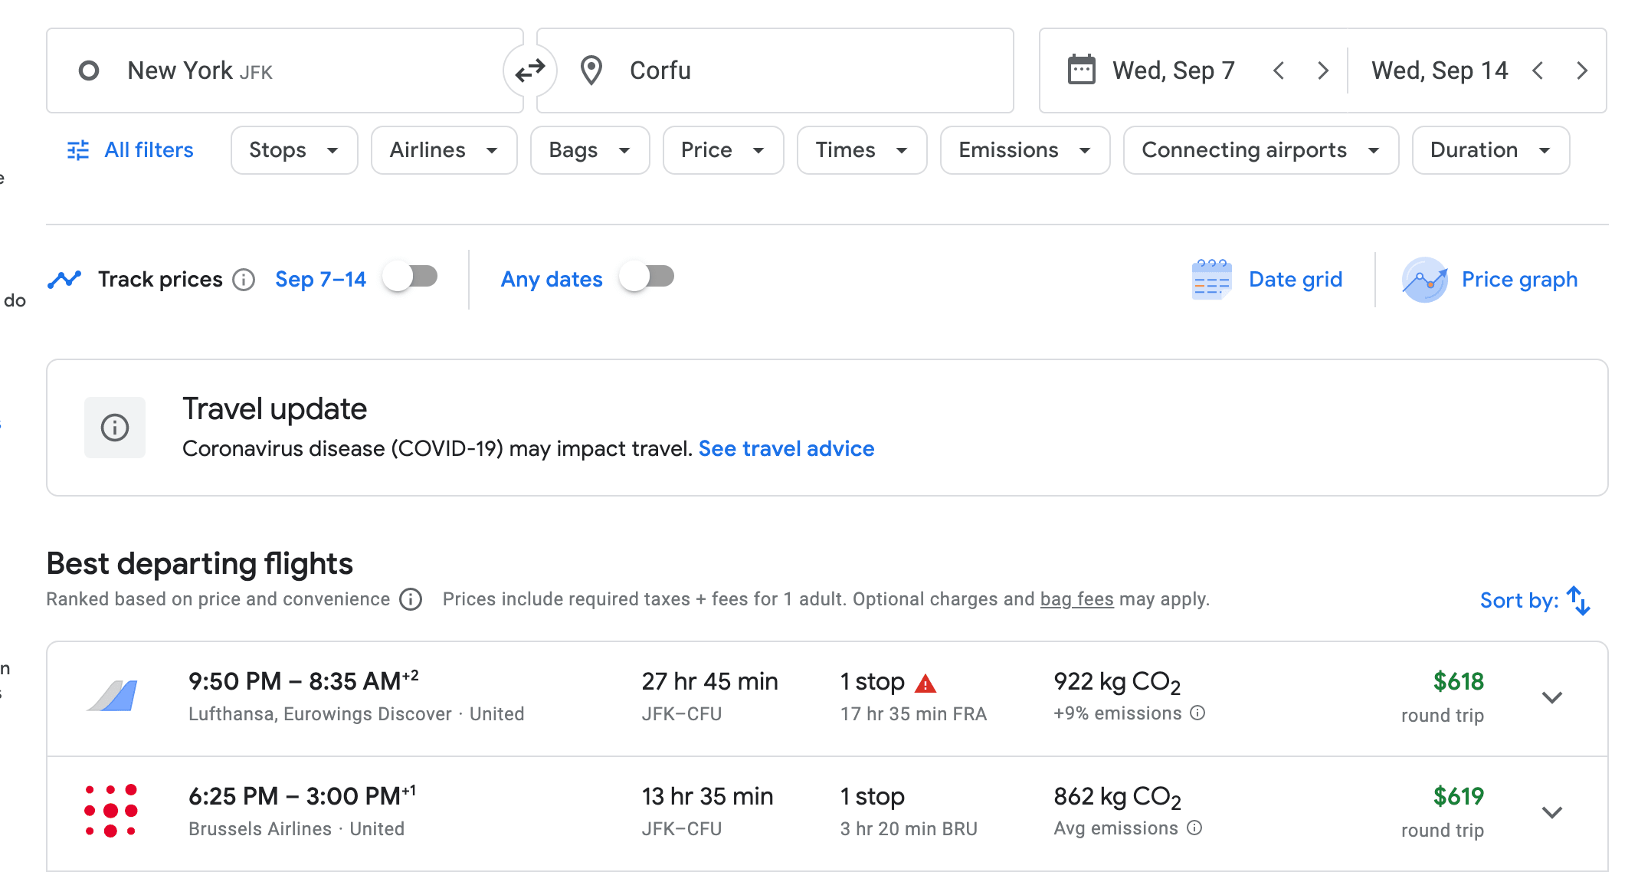Image resolution: width=1638 pixels, height=872 pixels.
Task: Click the Sort by arrows icon
Action: click(1578, 600)
